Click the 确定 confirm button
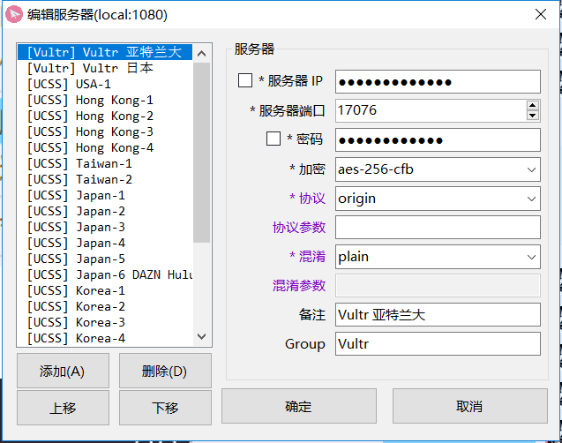 click(x=299, y=406)
